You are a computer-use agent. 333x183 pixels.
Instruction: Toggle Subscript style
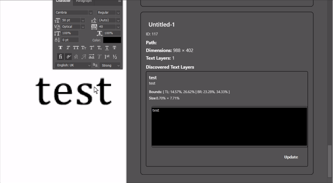(99, 48)
